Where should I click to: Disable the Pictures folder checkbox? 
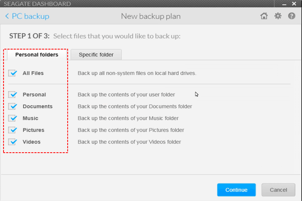click(12, 130)
